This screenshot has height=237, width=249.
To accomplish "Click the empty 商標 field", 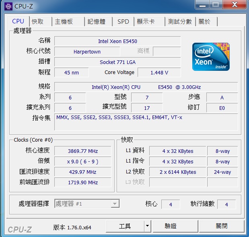I will [x=167, y=52].
